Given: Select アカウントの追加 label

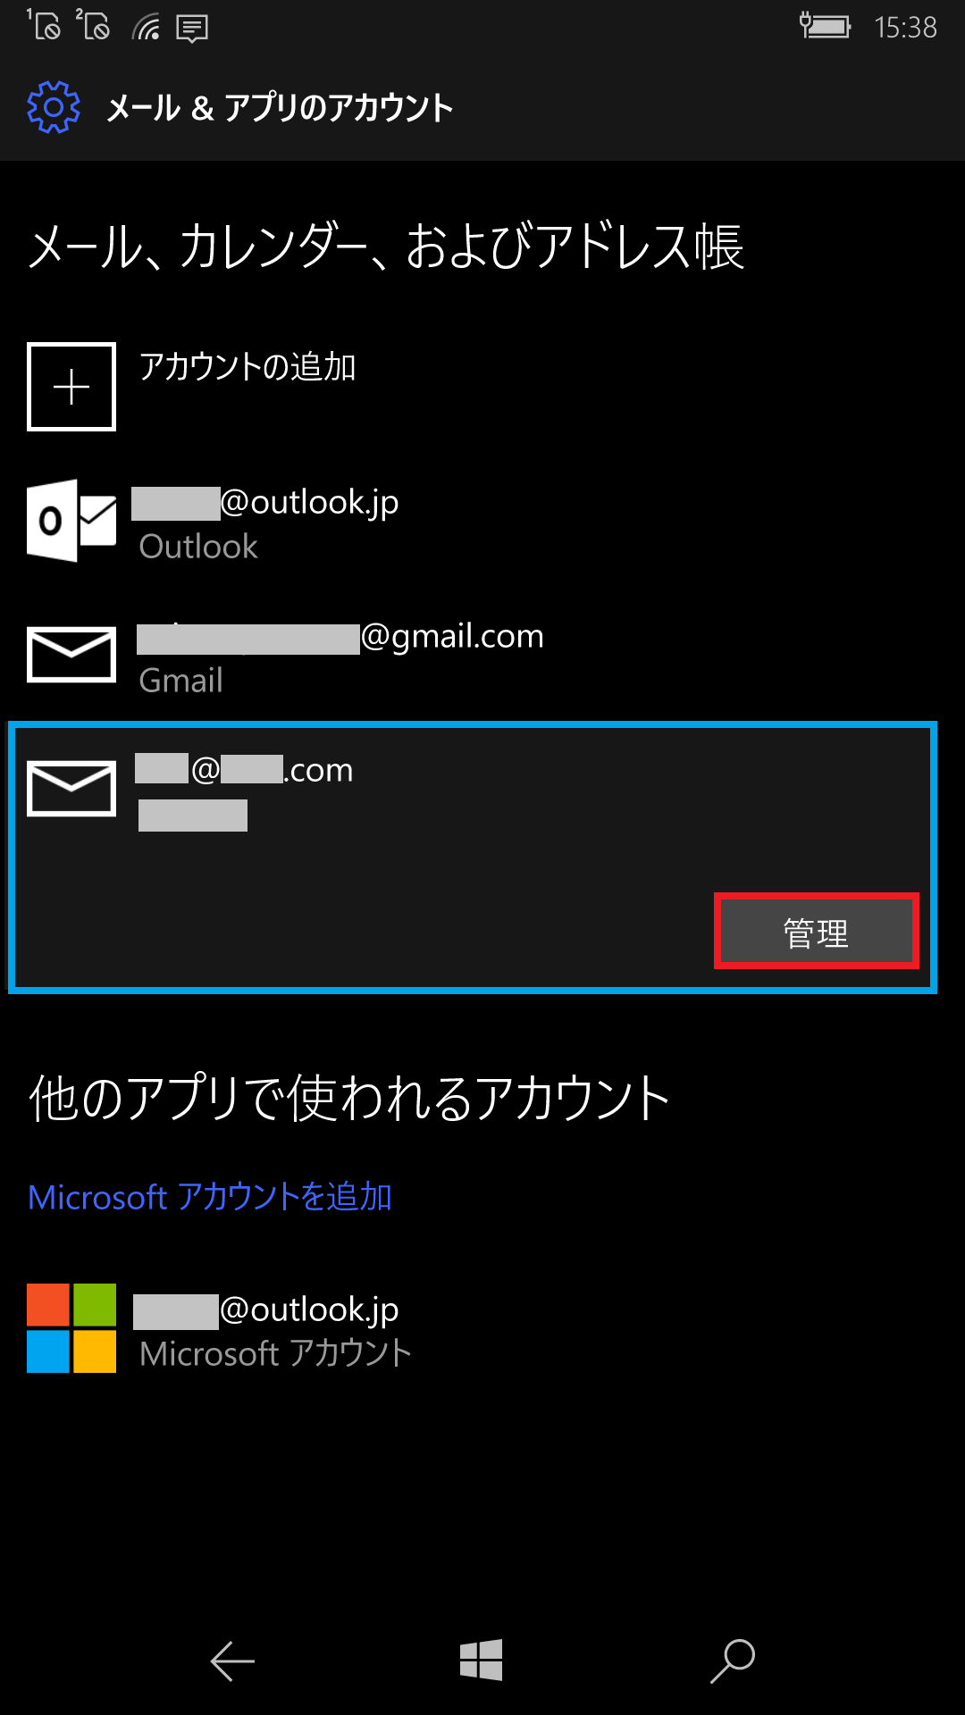Looking at the screenshot, I should tap(248, 367).
